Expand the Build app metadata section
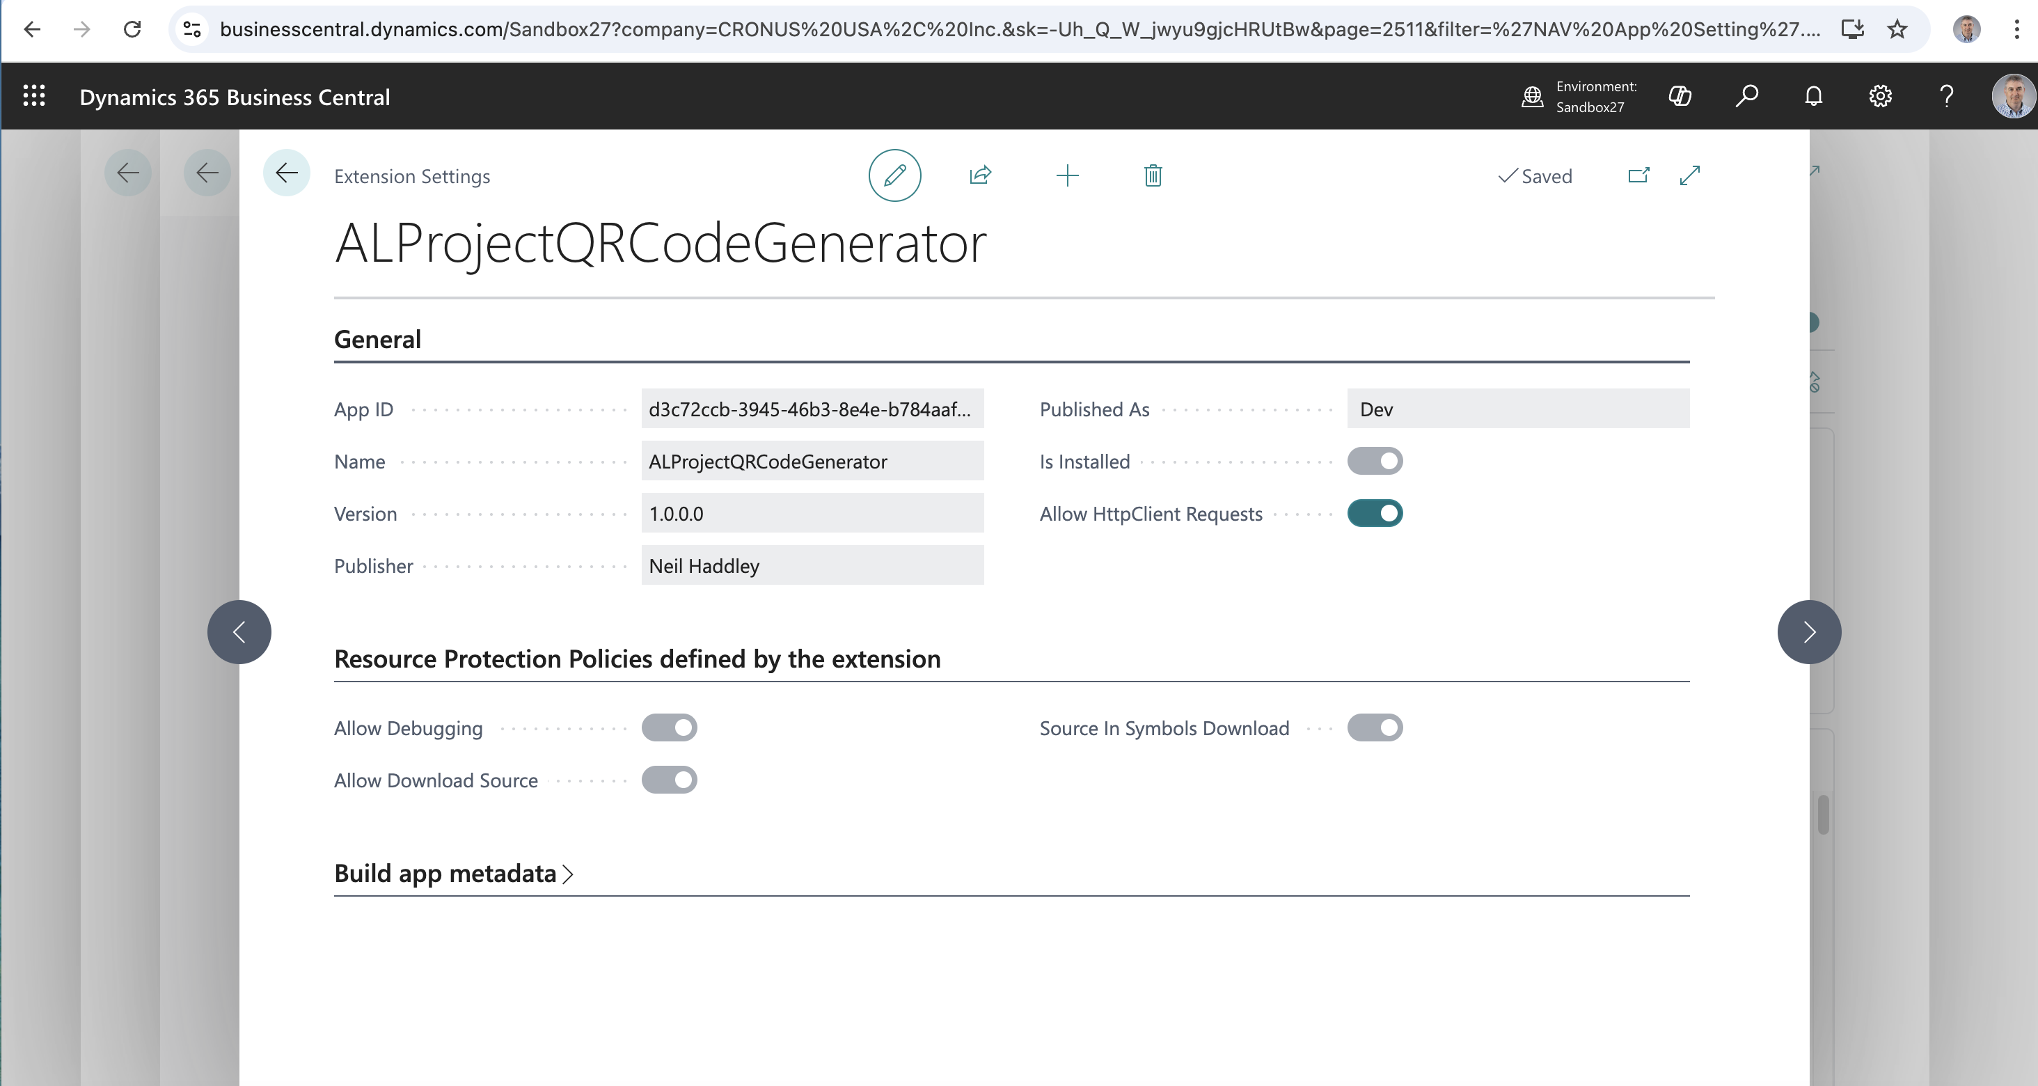Viewport: 2038px width, 1086px height. tap(453, 873)
